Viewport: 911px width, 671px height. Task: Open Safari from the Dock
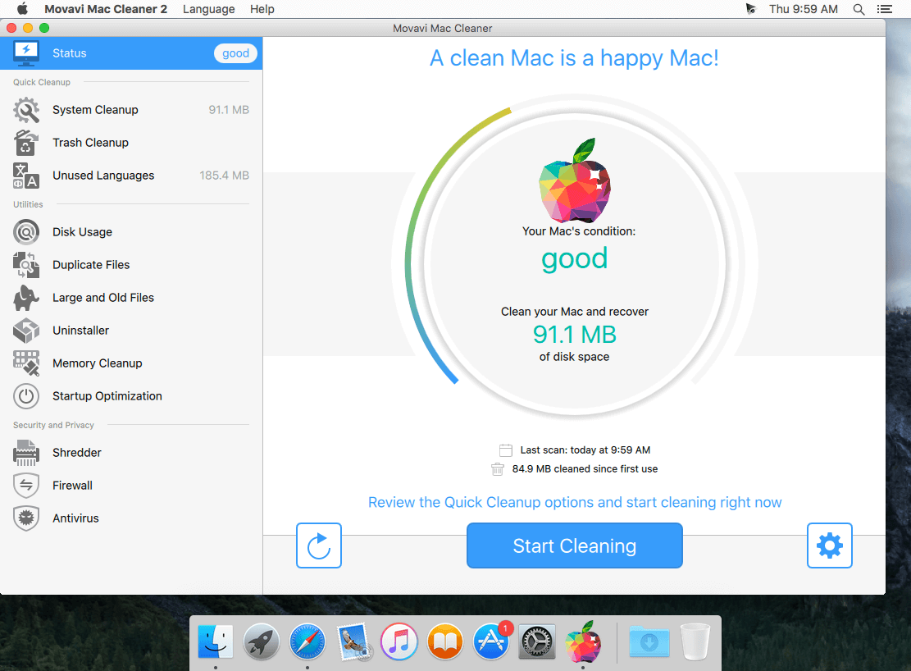pos(307,642)
